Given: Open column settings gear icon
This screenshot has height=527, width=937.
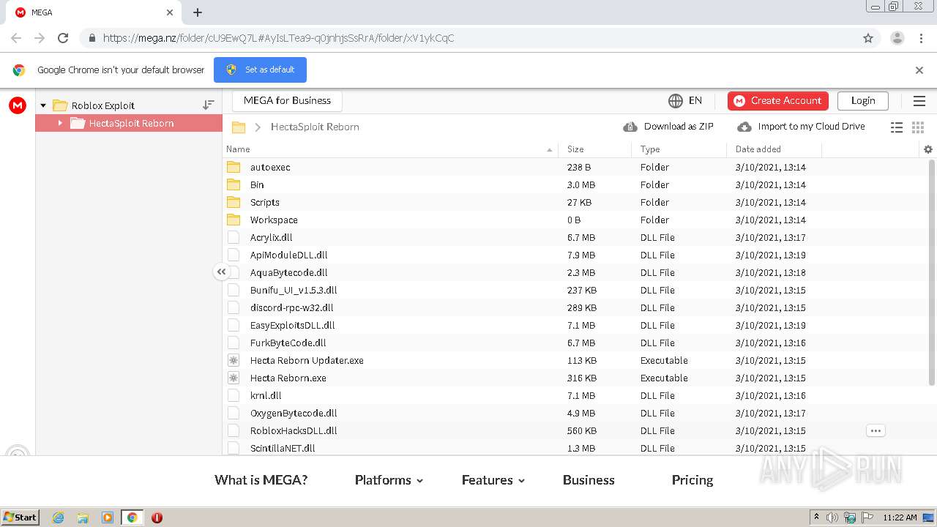Looking at the screenshot, I should (x=928, y=149).
